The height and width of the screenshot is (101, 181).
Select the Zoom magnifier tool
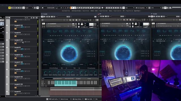[x=88, y=8]
